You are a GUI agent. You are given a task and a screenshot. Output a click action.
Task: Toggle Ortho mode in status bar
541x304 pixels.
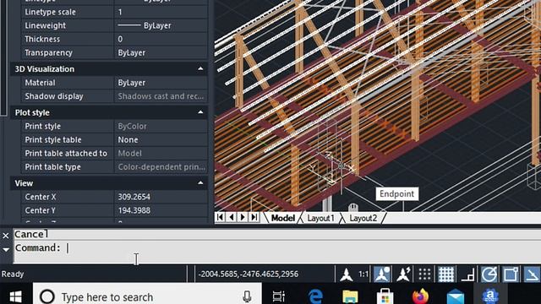pos(467,275)
